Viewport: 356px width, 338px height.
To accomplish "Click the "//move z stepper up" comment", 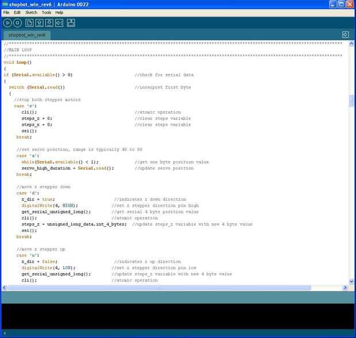I will [x=41, y=249].
